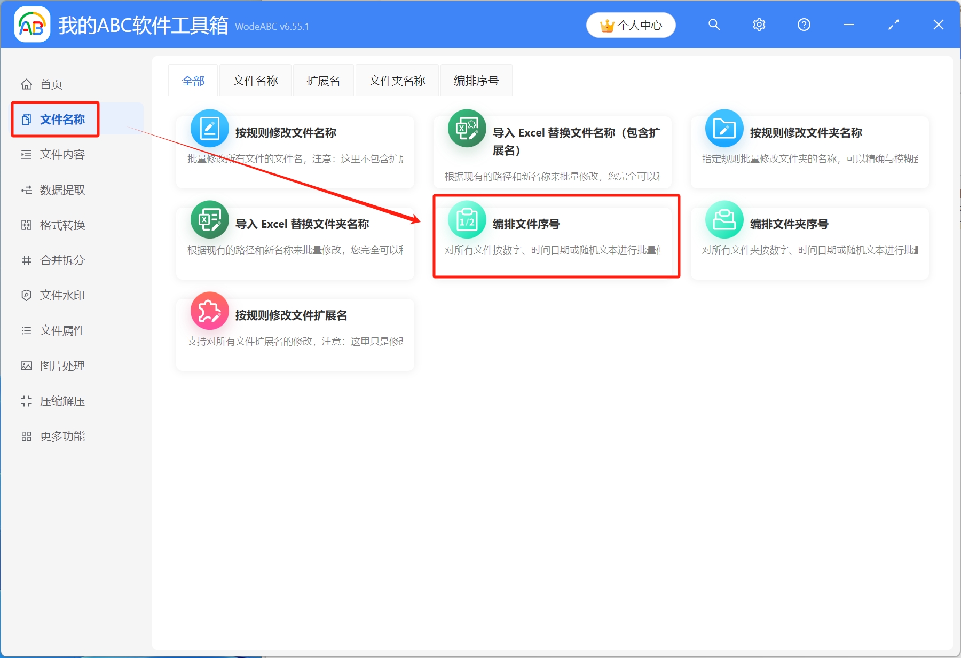This screenshot has width=961, height=658.
Task: Select the 文件夹名称 tab
Action: (x=397, y=80)
